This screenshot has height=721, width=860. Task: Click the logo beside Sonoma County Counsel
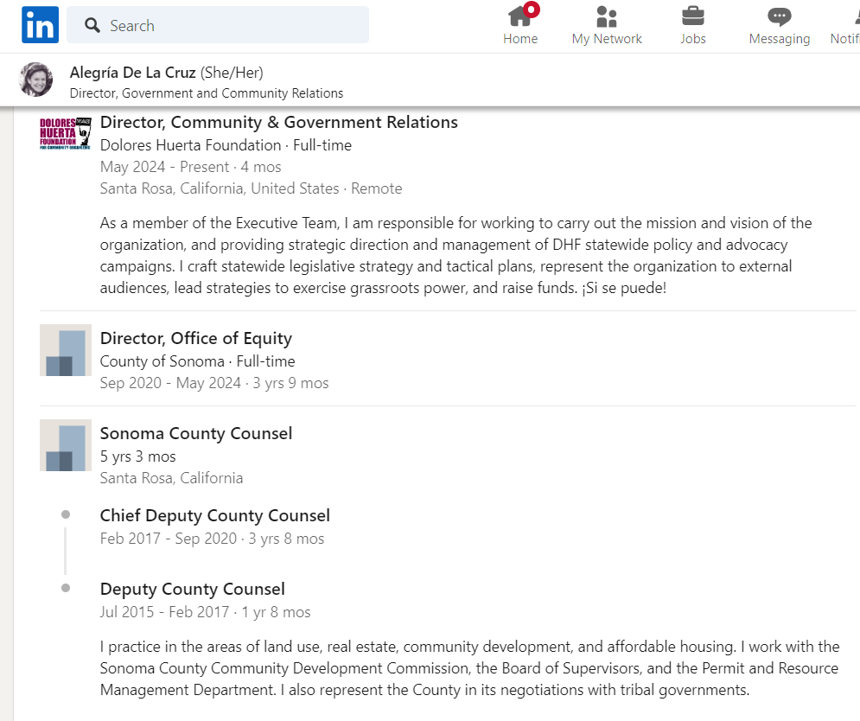pyautogui.click(x=66, y=445)
